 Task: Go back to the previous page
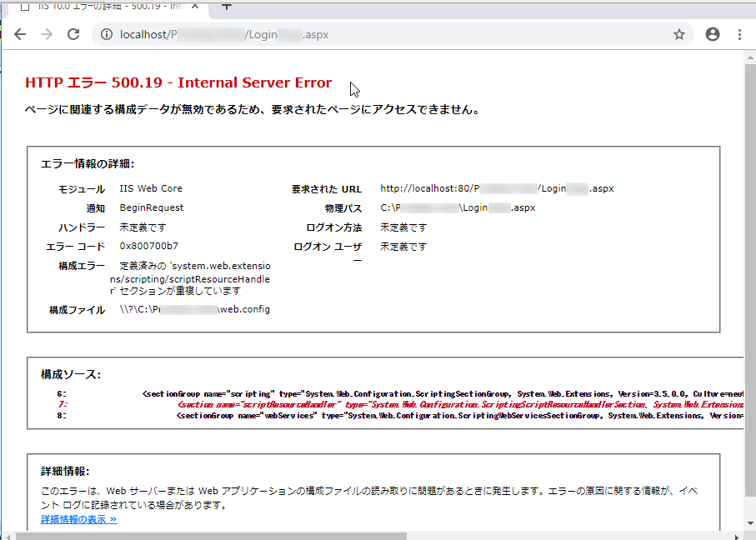click(20, 34)
